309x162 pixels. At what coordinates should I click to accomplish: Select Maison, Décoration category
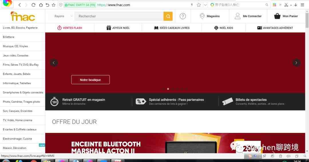[x=23, y=148]
